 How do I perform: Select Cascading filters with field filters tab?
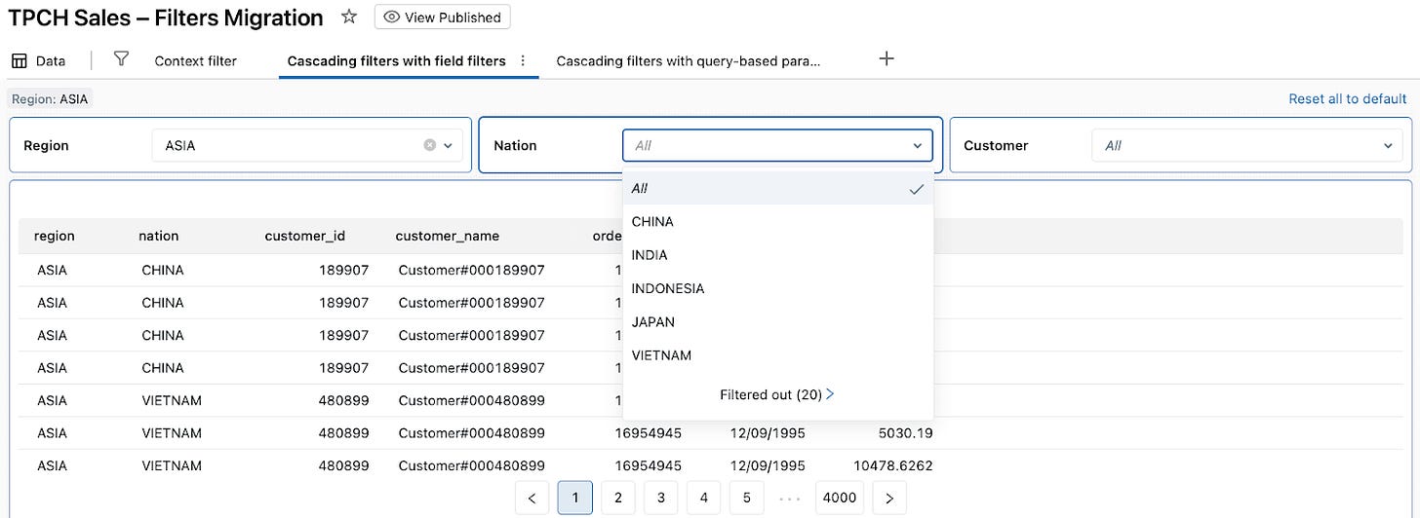(x=396, y=60)
